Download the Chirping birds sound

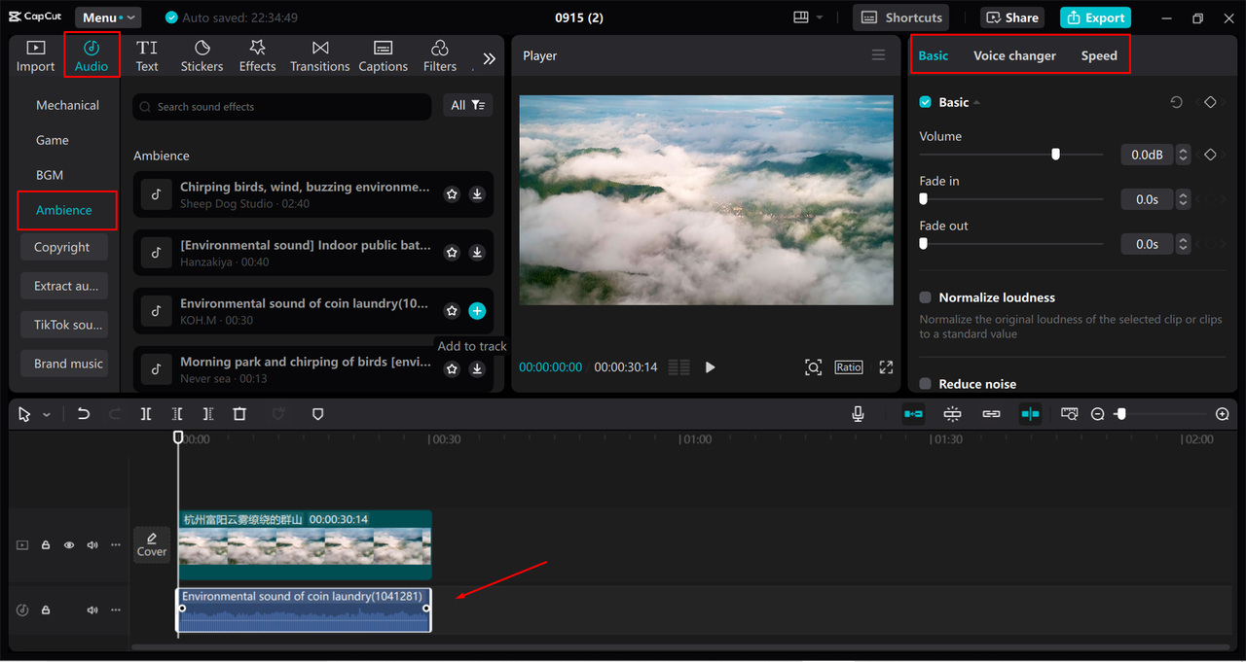[477, 194]
